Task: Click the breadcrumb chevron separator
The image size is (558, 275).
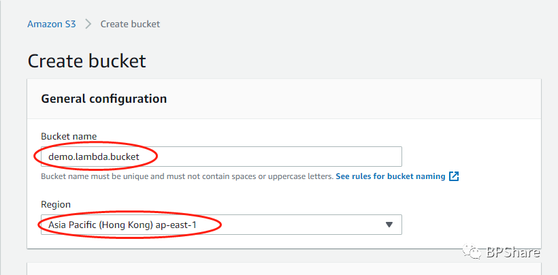Action: [x=88, y=24]
